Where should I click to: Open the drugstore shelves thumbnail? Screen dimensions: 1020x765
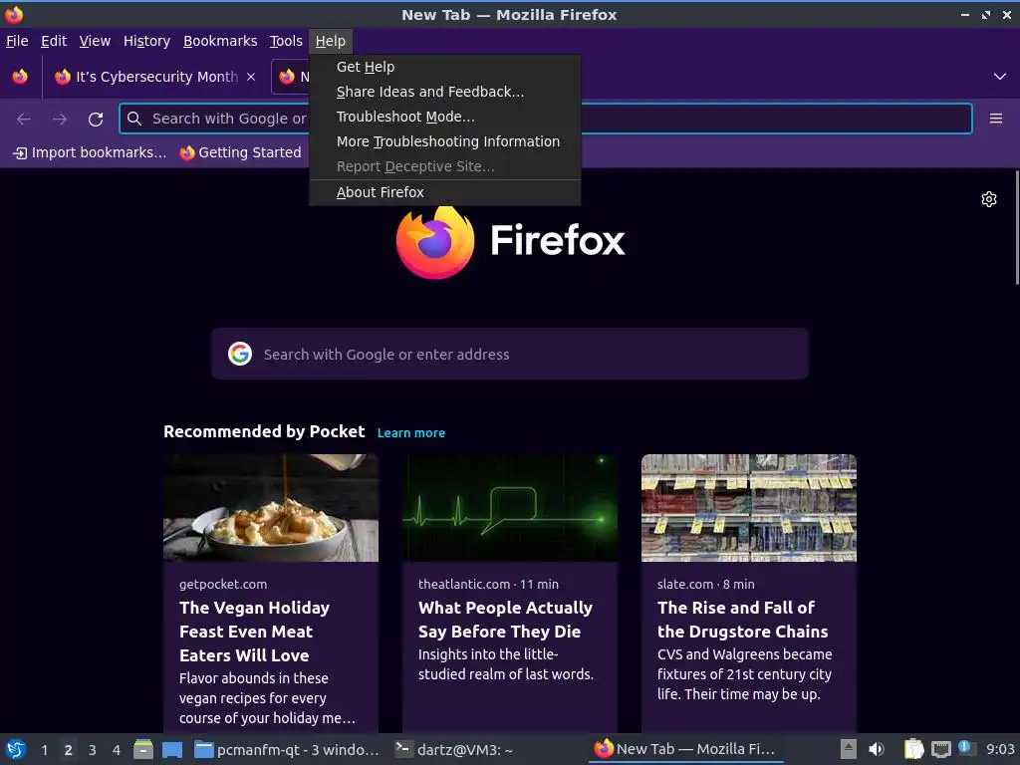point(749,508)
